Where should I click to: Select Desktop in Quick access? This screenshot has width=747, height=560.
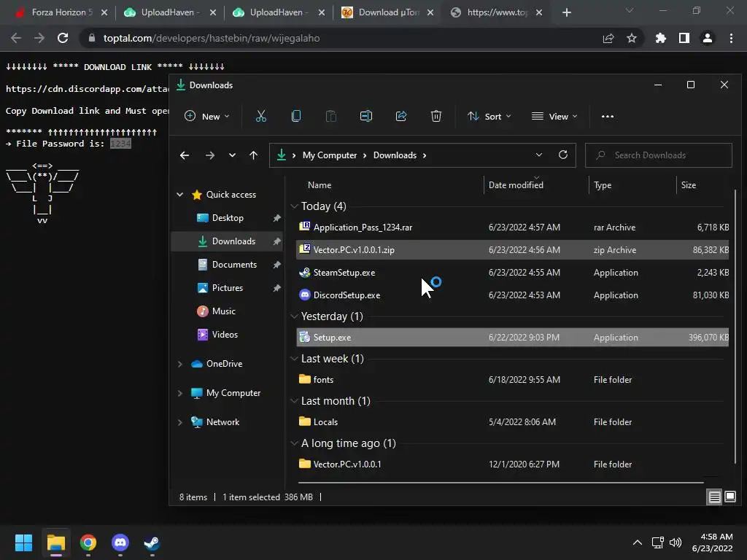pos(228,217)
